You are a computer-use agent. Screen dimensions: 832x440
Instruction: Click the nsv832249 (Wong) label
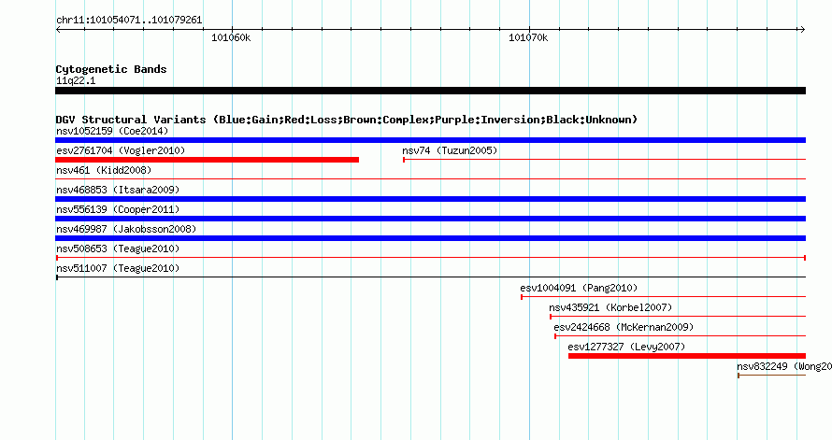tap(783, 366)
